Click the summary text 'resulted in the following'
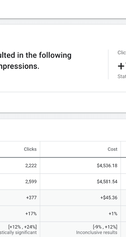The image size is (126, 237). pos(36,55)
